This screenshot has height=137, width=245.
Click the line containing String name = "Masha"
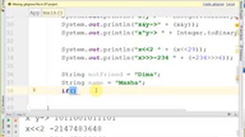[103, 83]
